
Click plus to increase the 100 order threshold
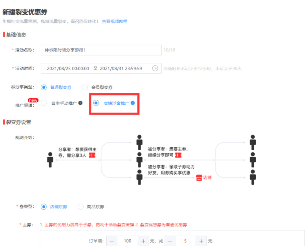pos(143,241)
